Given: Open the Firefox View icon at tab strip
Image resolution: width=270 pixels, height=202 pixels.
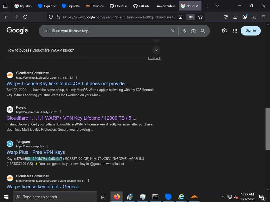Looking at the screenshot, I should pos(5,6).
